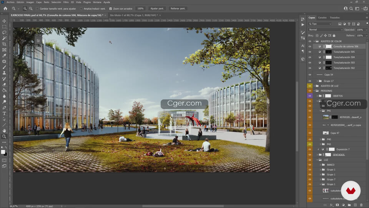Screen dimensions: 369x208
Task: Select the Move tool
Action: 5,21
